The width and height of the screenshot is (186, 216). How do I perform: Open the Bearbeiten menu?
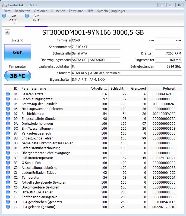click(22, 11)
